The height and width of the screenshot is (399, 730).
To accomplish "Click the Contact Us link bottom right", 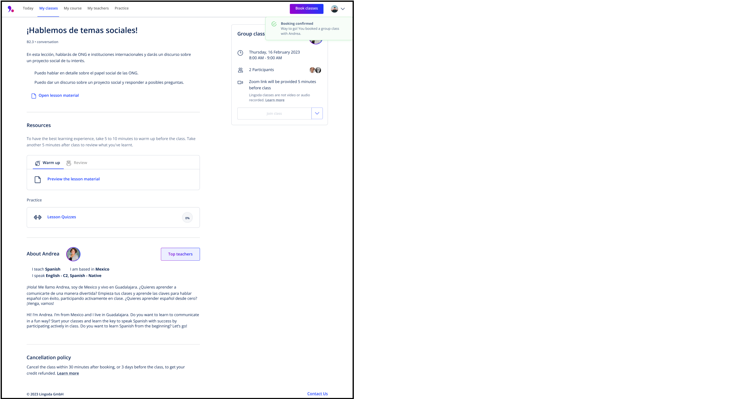I will [317, 394].
